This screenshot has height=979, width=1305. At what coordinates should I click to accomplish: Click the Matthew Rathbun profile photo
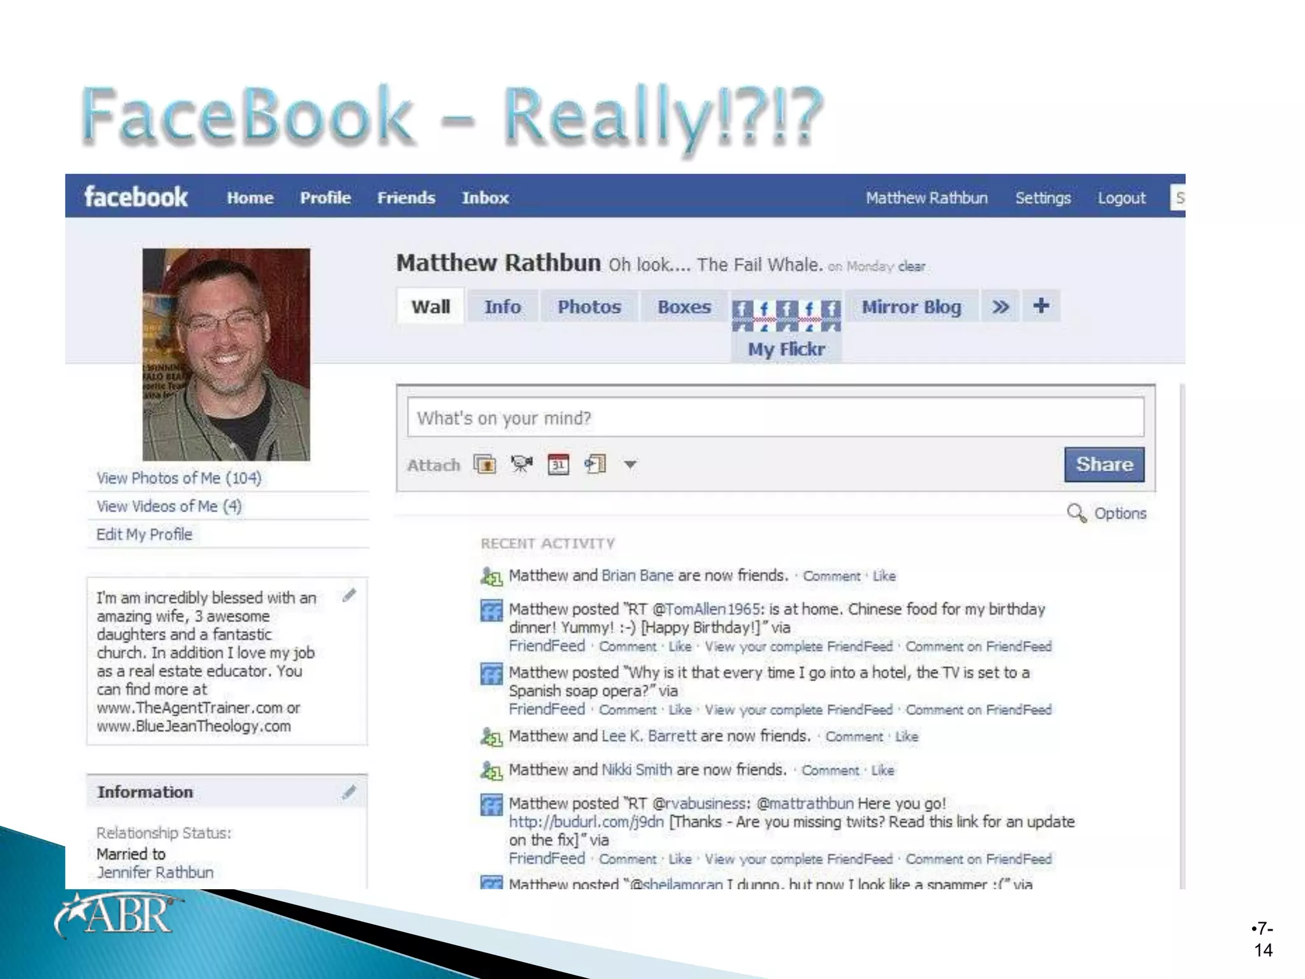[226, 354]
